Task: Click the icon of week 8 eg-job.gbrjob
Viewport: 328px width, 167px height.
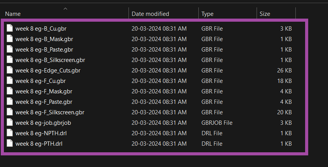Action: [10, 122]
